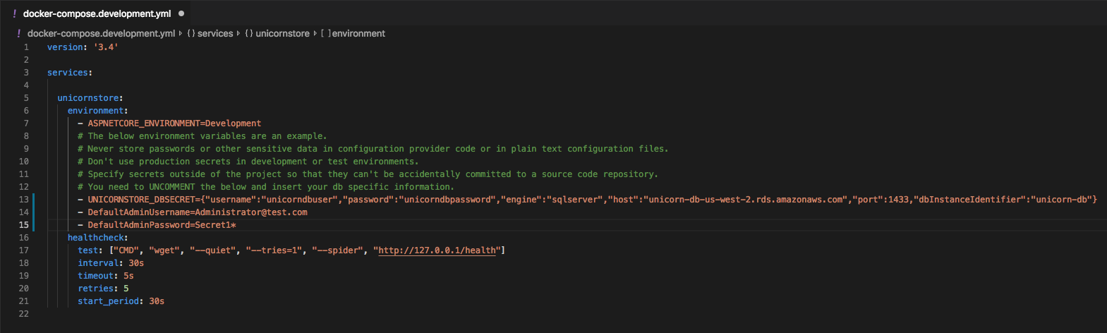Click line number 15 in the gutter
The height and width of the screenshot is (333, 1107).
coord(24,225)
